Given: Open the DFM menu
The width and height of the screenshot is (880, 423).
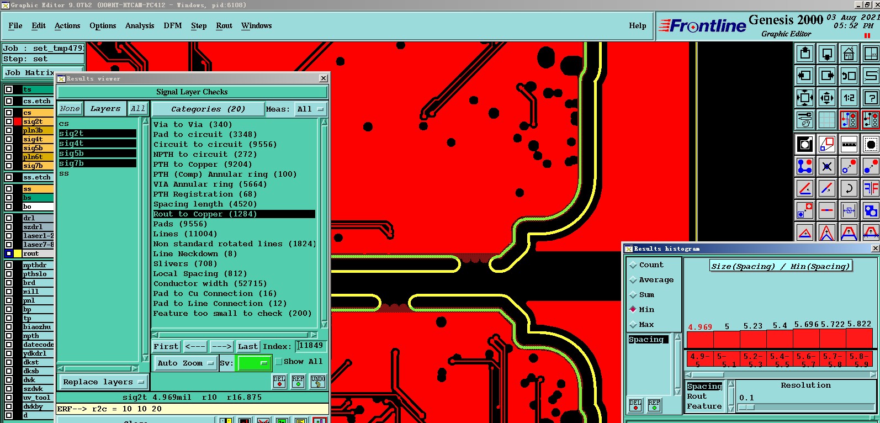Looking at the screenshot, I should pos(172,25).
